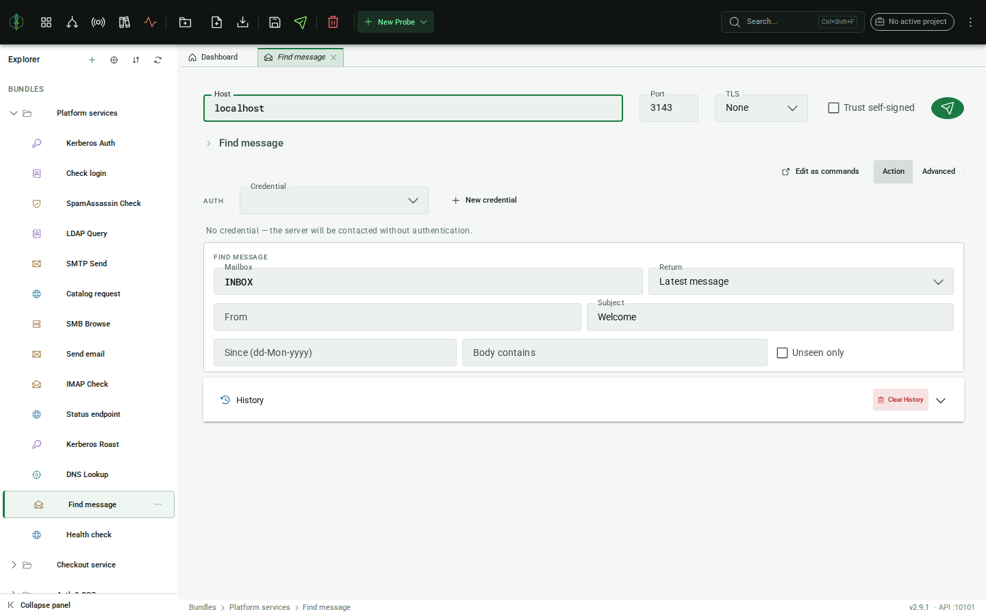The width and height of the screenshot is (986, 616).
Task: Click Platform services in the breadcrumb
Action: coord(260,607)
